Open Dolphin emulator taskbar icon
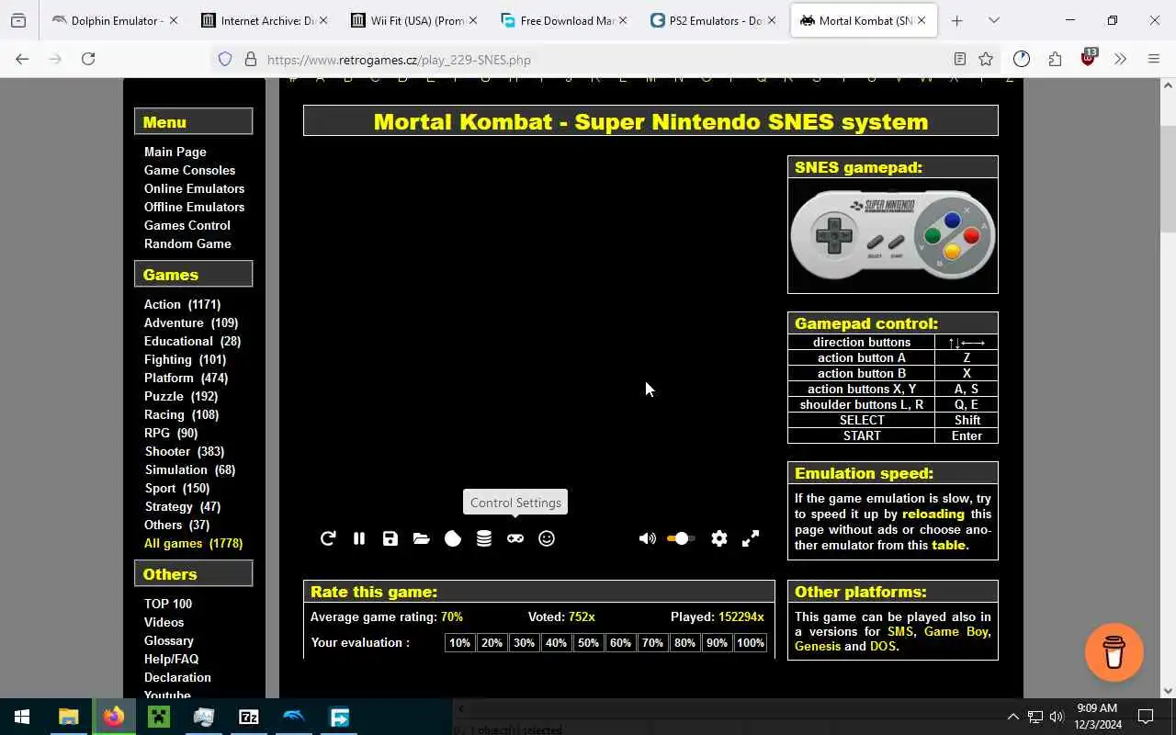Viewport: 1176px width, 735px height. point(294,717)
